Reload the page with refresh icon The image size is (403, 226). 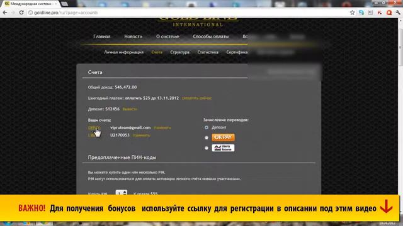(21, 13)
